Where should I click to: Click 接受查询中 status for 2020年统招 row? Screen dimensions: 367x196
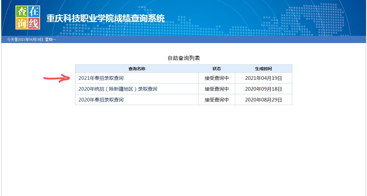217,89
